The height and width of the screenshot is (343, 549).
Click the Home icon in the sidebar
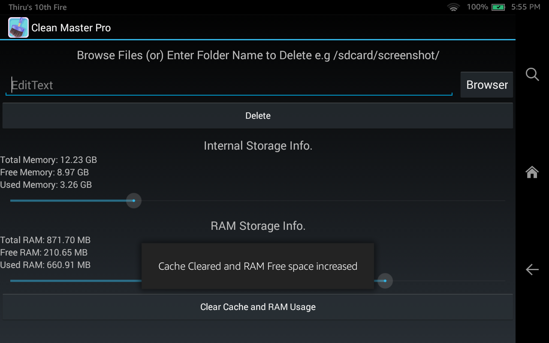coord(532,172)
